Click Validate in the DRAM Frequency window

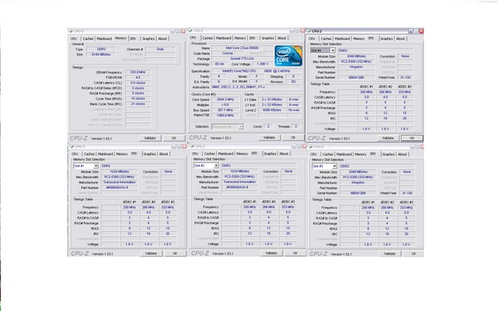(150, 138)
